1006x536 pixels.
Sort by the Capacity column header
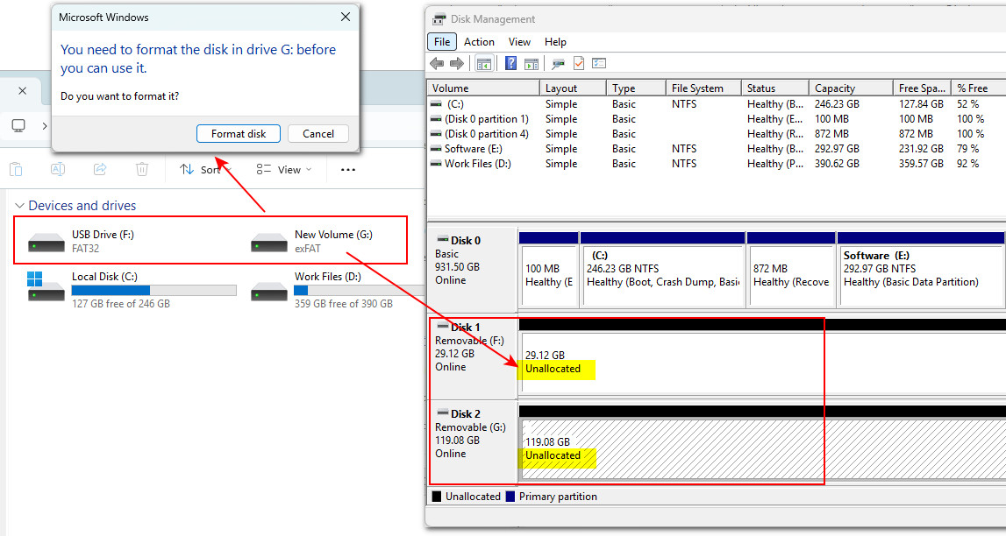(851, 88)
